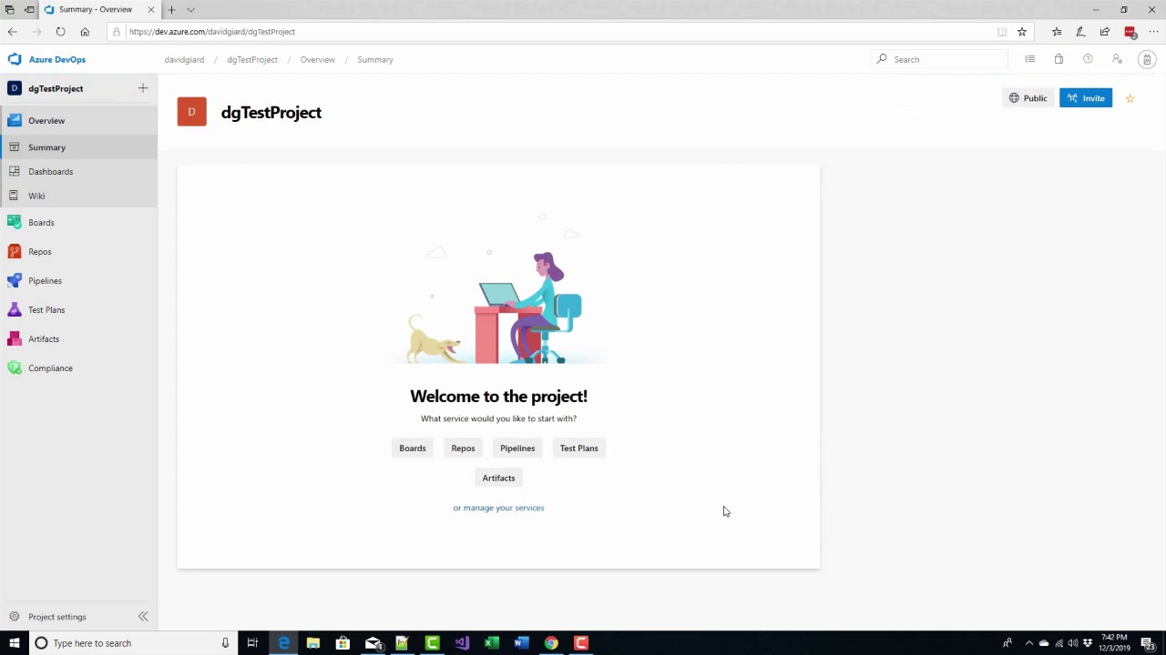Start with Boards in the welcome panel
The height and width of the screenshot is (655, 1166).
point(413,448)
